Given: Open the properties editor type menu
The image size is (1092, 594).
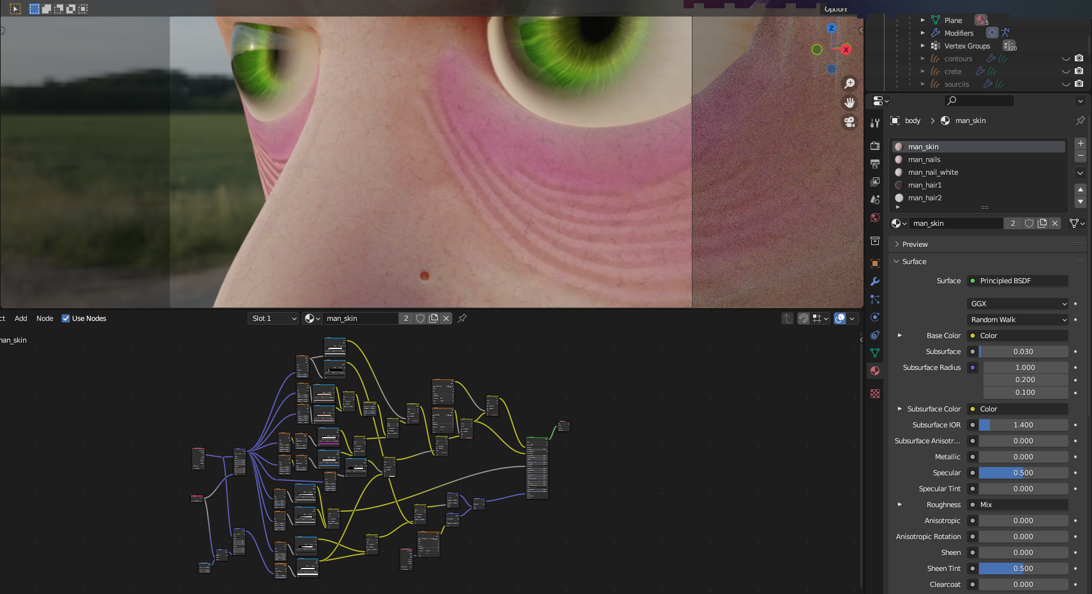Looking at the screenshot, I should [881, 101].
